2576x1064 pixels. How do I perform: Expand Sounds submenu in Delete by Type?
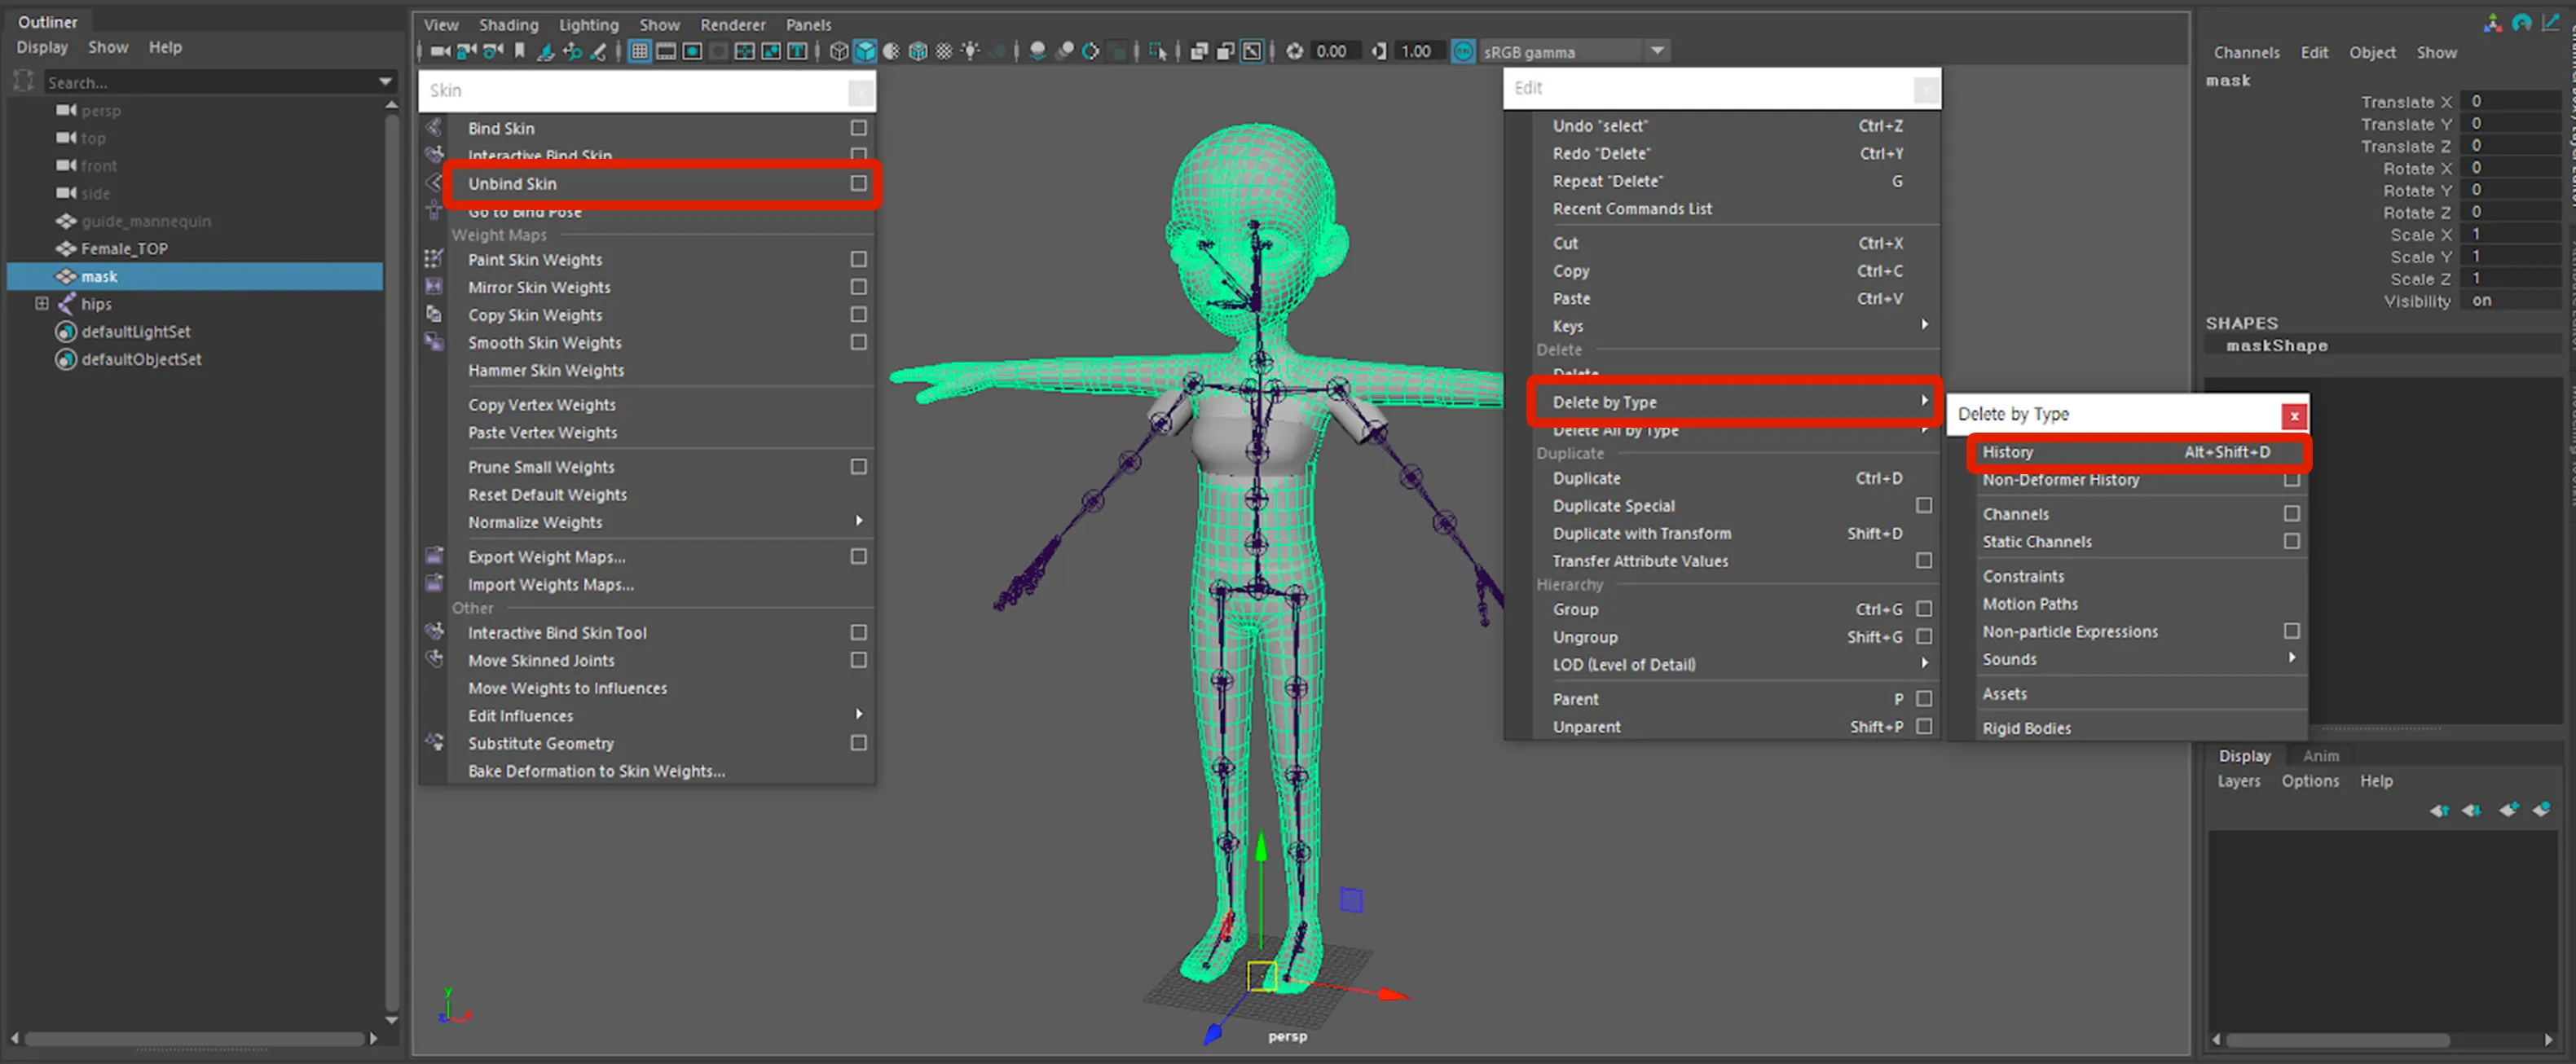coord(2292,657)
